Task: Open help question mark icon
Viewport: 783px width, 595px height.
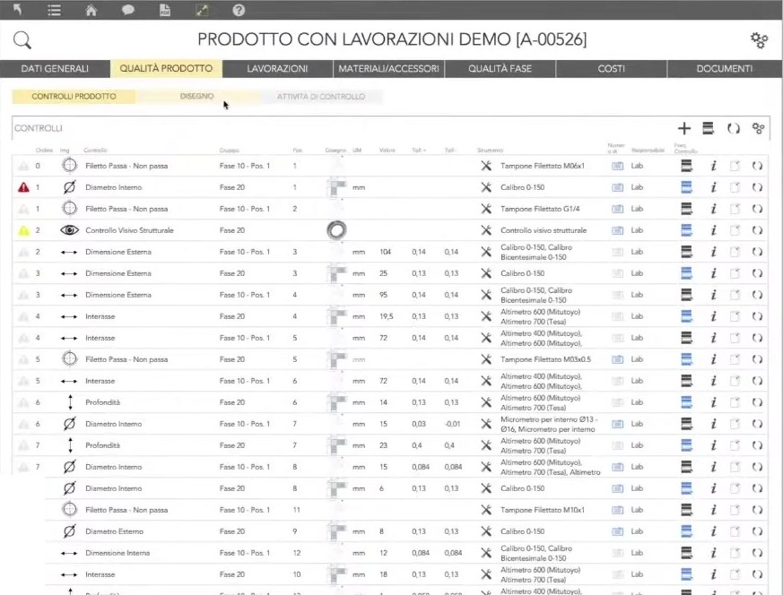Action: point(239,10)
